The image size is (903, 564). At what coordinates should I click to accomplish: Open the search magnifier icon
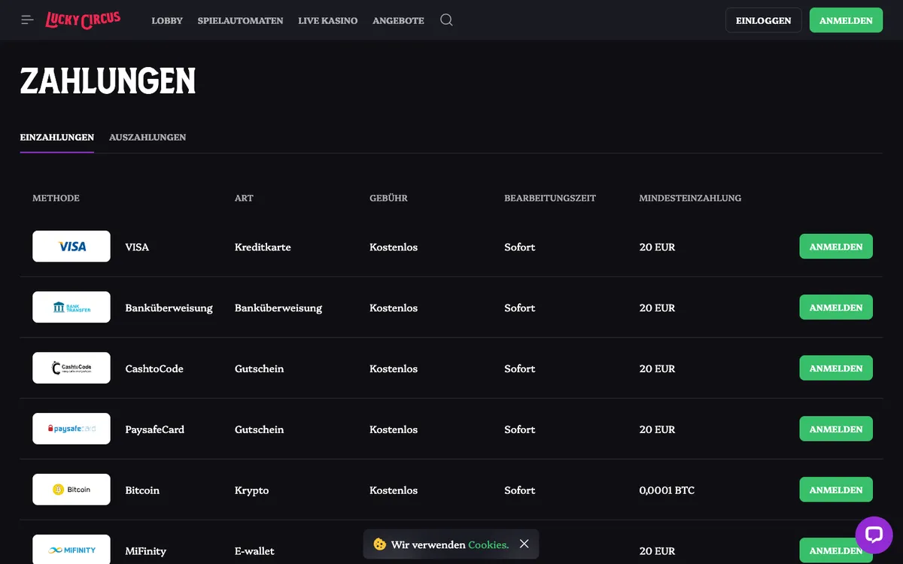click(446, 20)
